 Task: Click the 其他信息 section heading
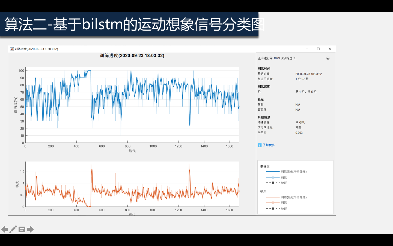[x=264, y=117]
